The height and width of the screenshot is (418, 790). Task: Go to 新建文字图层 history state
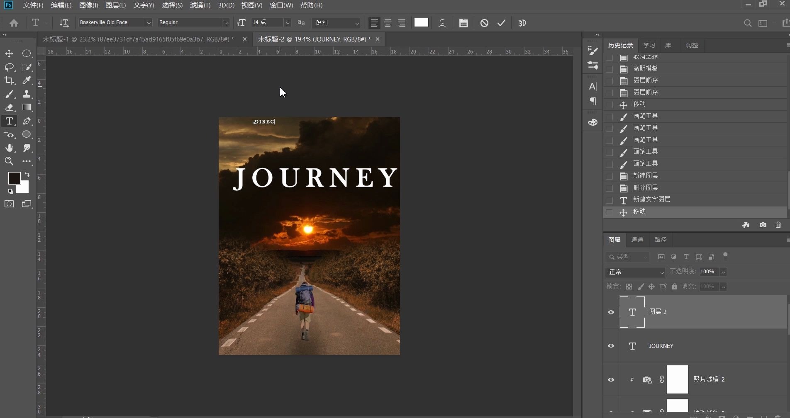point(695,200)
